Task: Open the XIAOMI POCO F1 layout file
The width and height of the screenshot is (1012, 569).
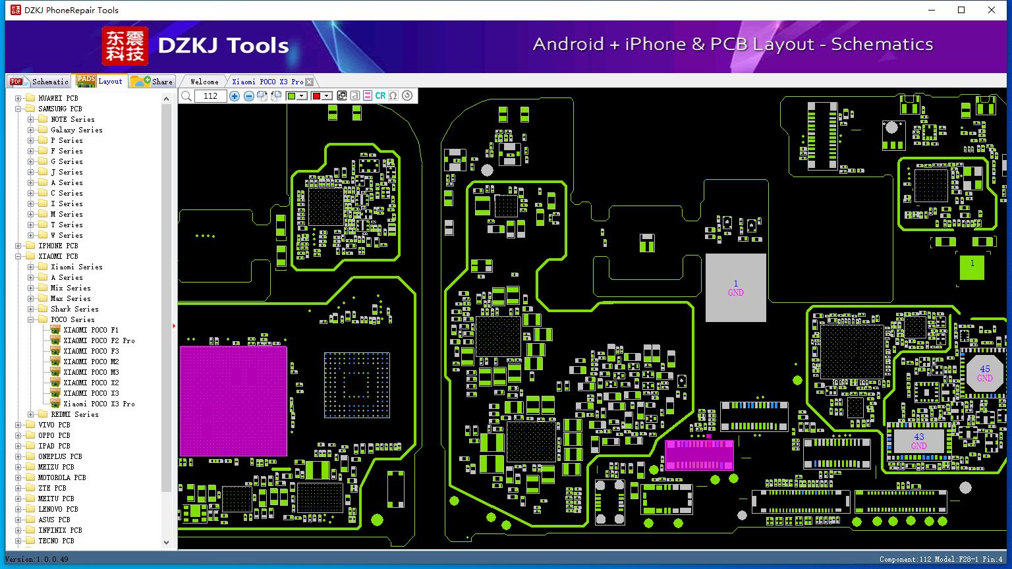Action: pos(91,330)
